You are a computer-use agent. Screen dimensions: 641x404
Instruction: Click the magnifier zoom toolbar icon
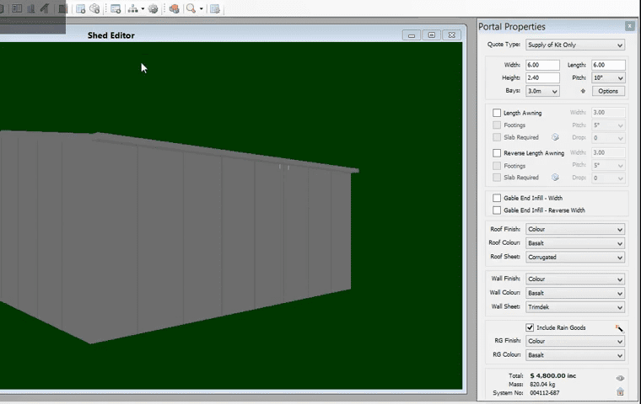click(x=191, y=8)
